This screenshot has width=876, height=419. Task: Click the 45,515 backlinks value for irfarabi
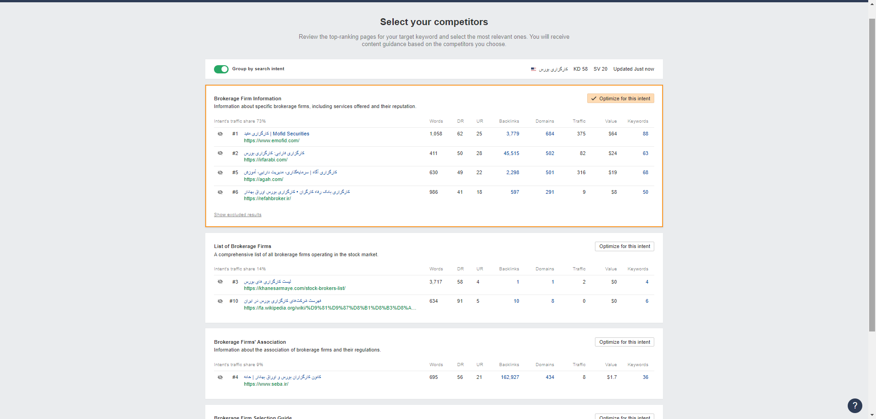pyautogui.click(x=511, y=153)
